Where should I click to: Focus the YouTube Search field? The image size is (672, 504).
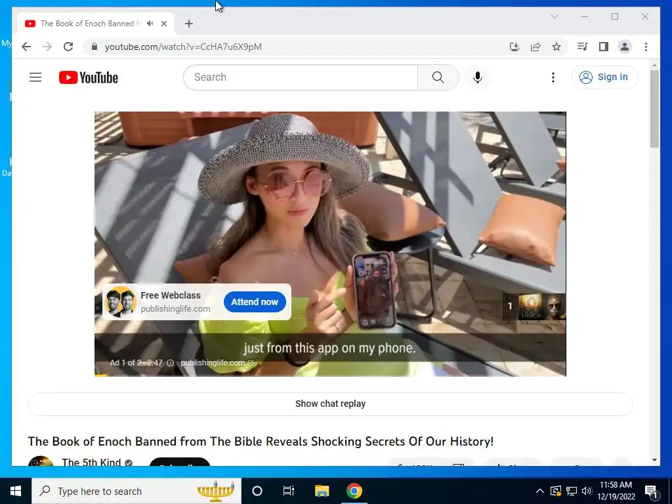click(301, 77)
